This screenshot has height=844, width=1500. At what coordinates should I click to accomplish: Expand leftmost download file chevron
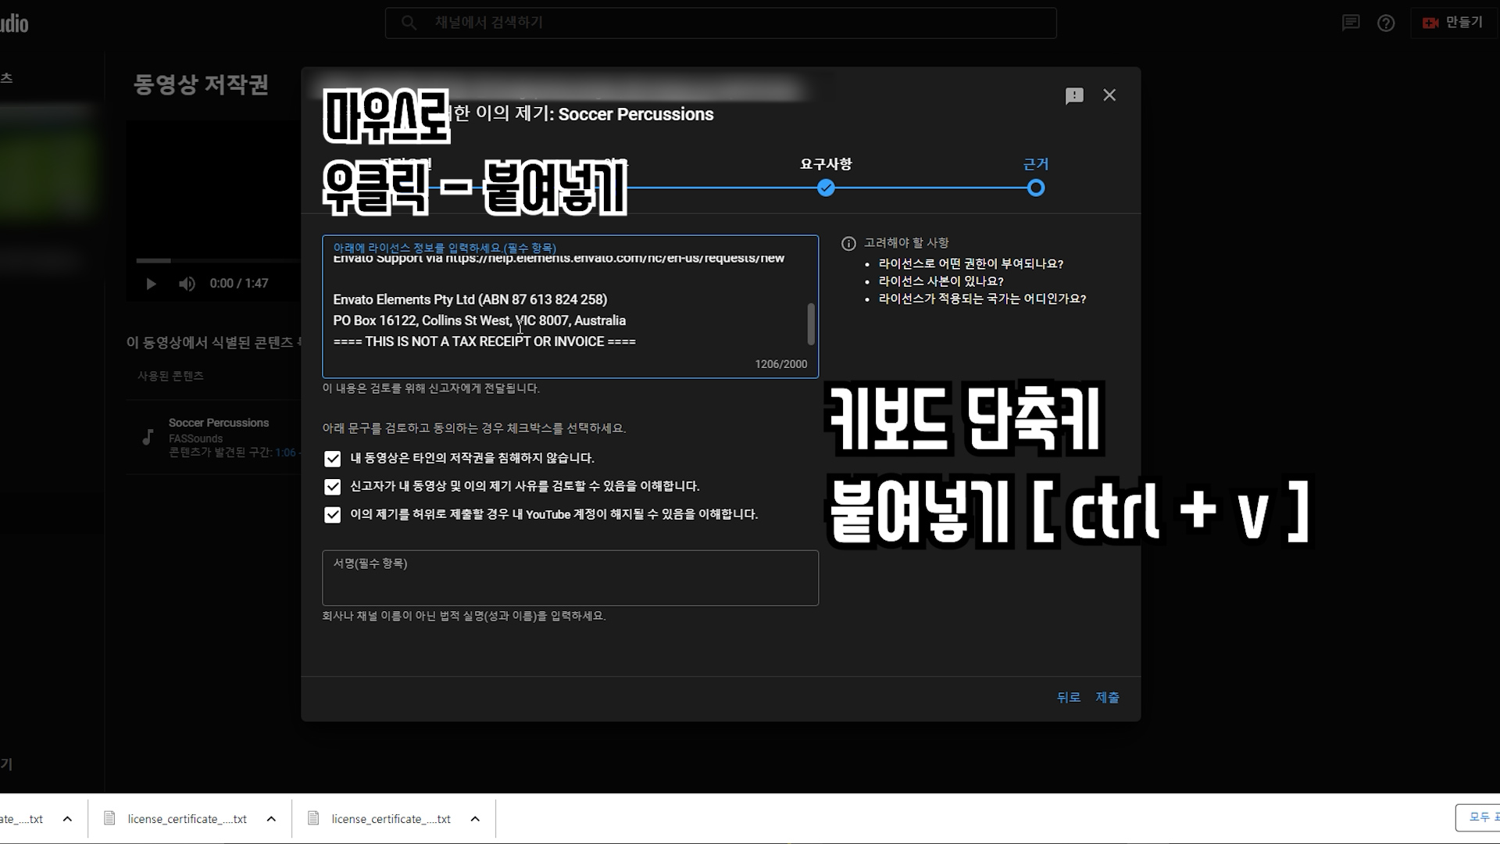(67, 819)
